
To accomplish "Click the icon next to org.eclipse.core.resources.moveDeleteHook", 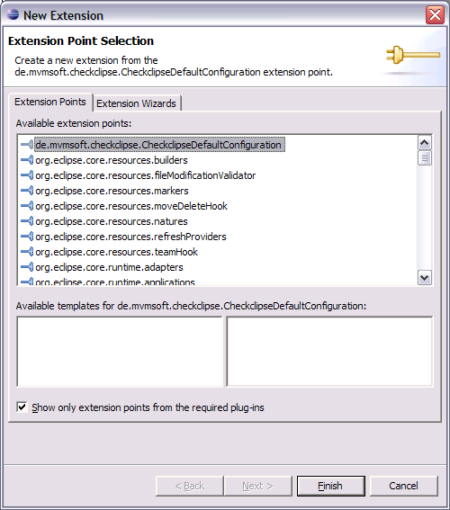I will tap(27, 206).
